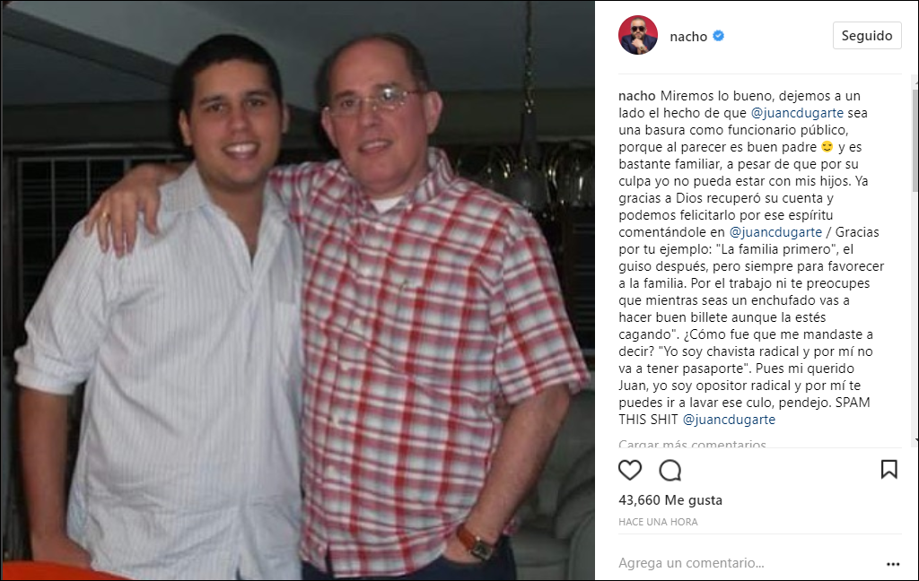
Task: Click the scrollbar down arrow in the comments panel
Action: (915, 439)
